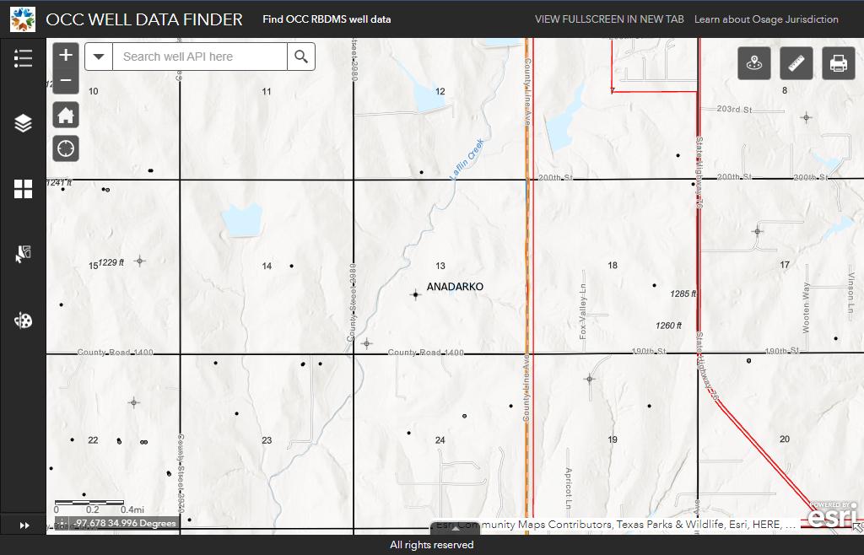Click the Wooten Way road label
This screenshot has height=555, width=864.
pos(806,308)
